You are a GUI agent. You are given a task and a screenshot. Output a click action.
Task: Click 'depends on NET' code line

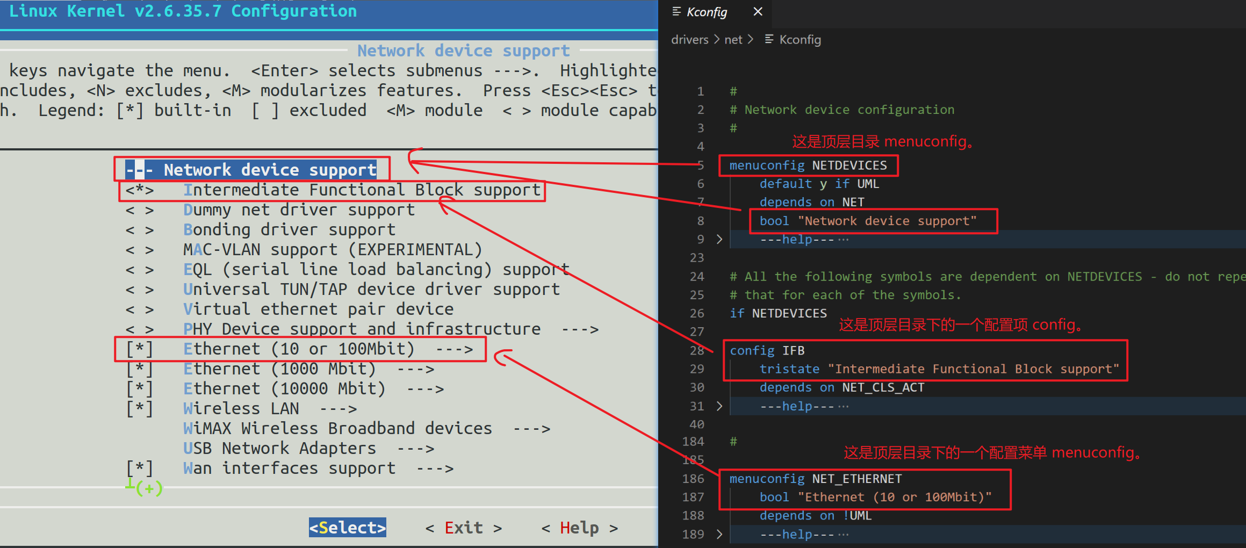[x=812, y=202]
